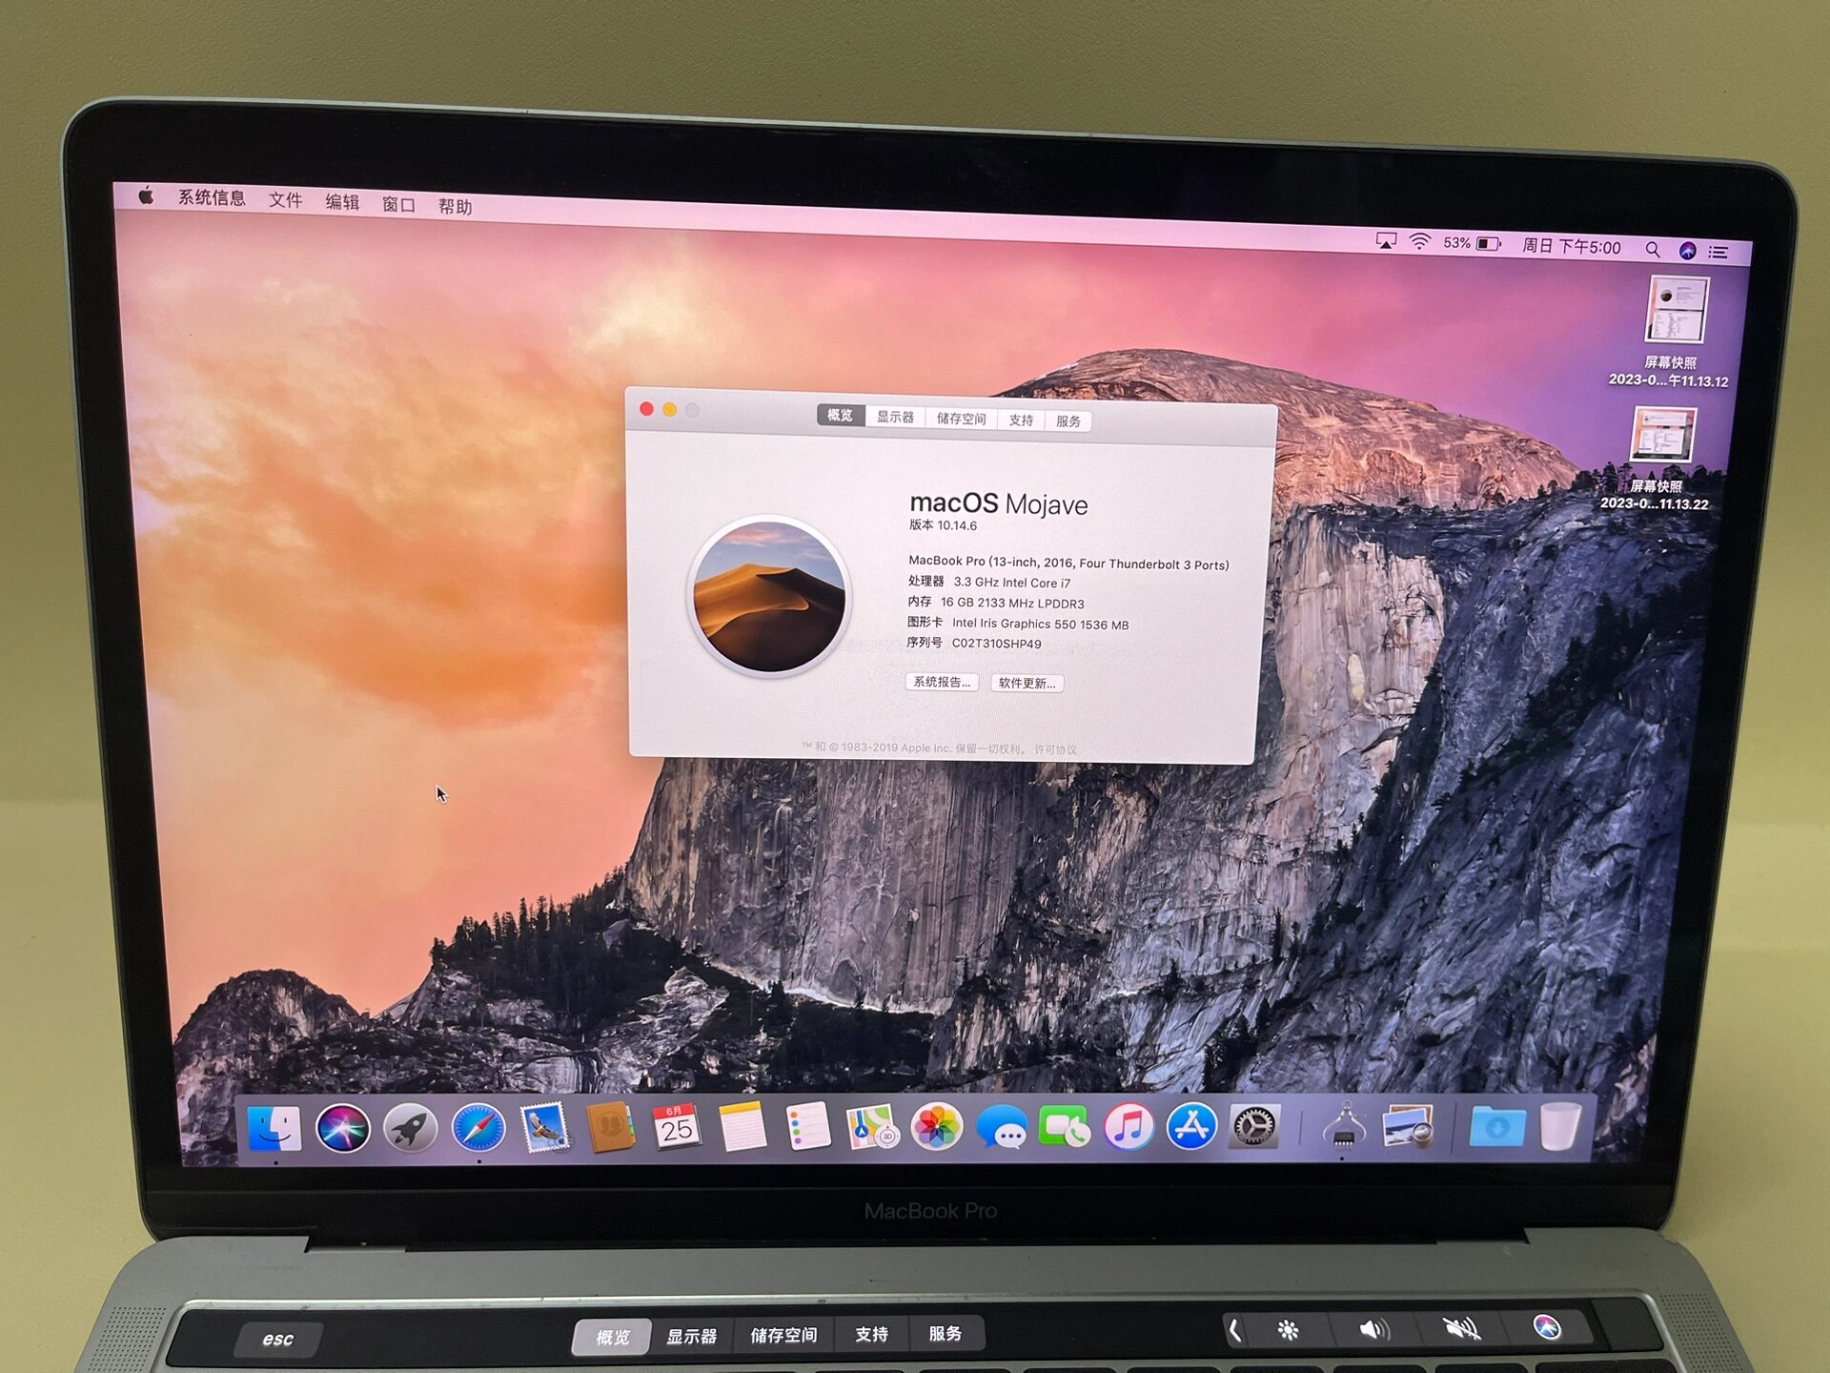Open Trash in the Dock
The image size is (1830, 1373).
(x=1559, y=1126)
